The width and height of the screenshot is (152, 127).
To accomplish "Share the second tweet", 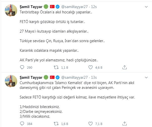I will click(x=124, y=124).
